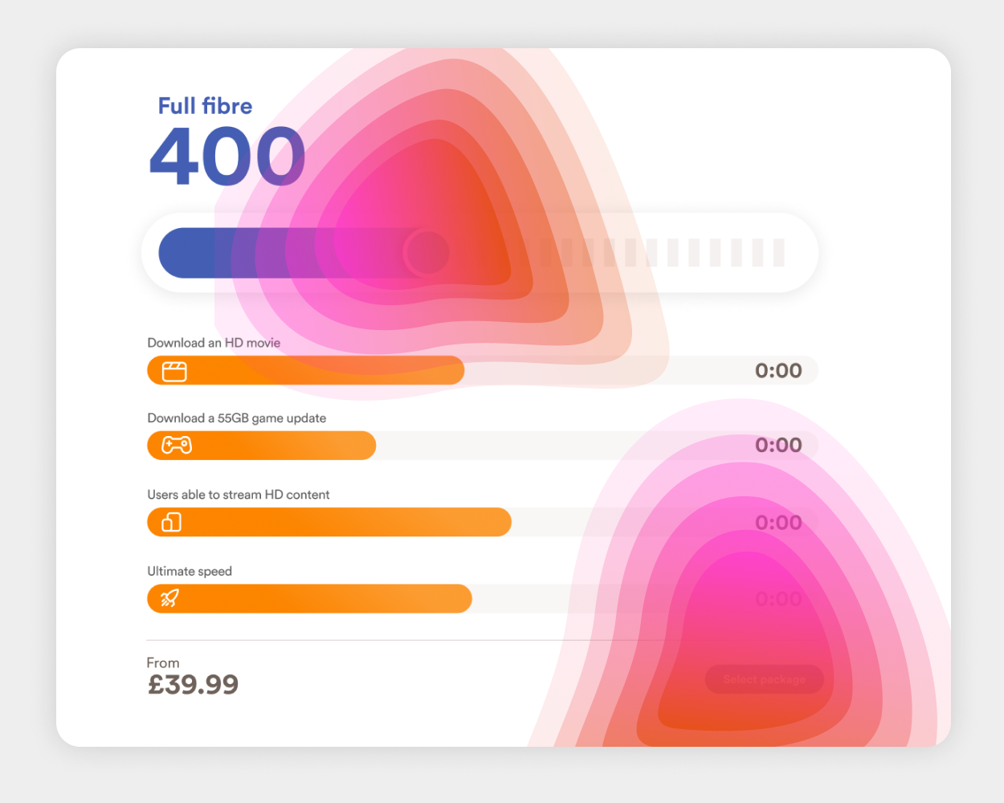Viewport: 1004px width, 803px height.
Task: Click the "Ultimate speed" label text
Action: tap(190, 571)
